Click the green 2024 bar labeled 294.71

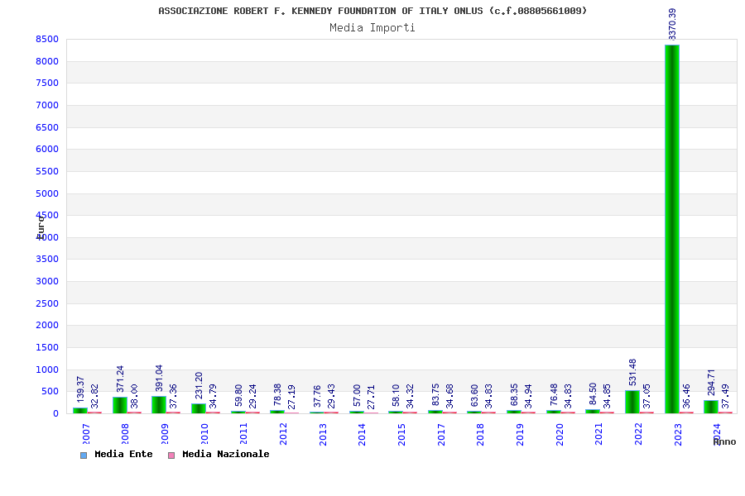(711, 408)
